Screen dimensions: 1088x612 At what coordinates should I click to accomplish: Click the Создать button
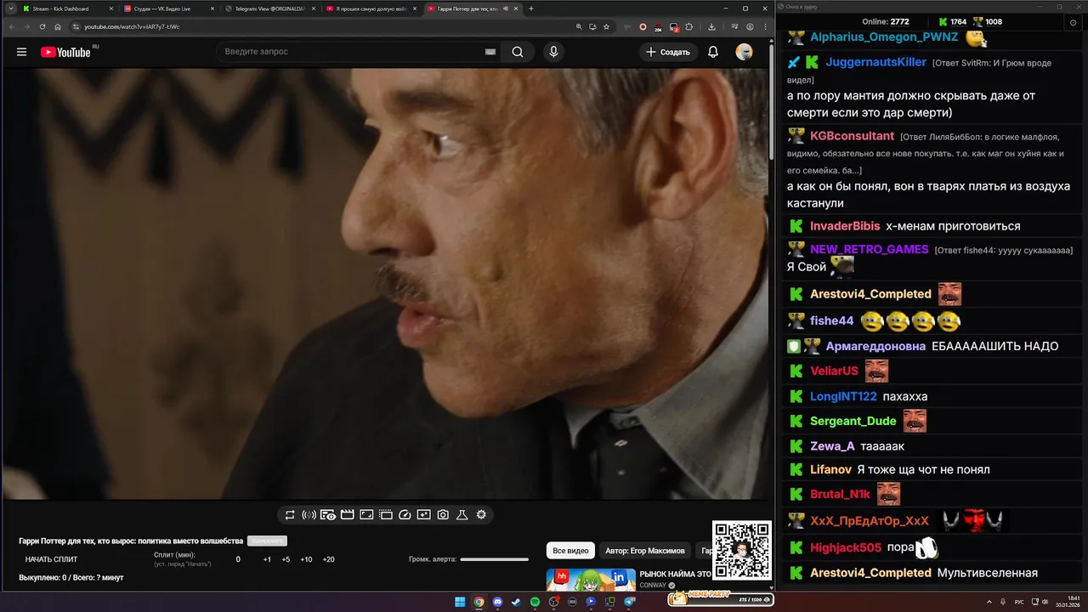(668, 52)
